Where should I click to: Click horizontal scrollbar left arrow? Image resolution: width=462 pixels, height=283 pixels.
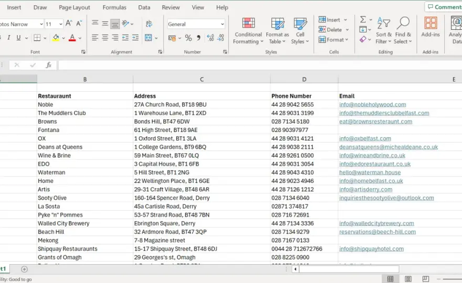[x=296, y=269]
